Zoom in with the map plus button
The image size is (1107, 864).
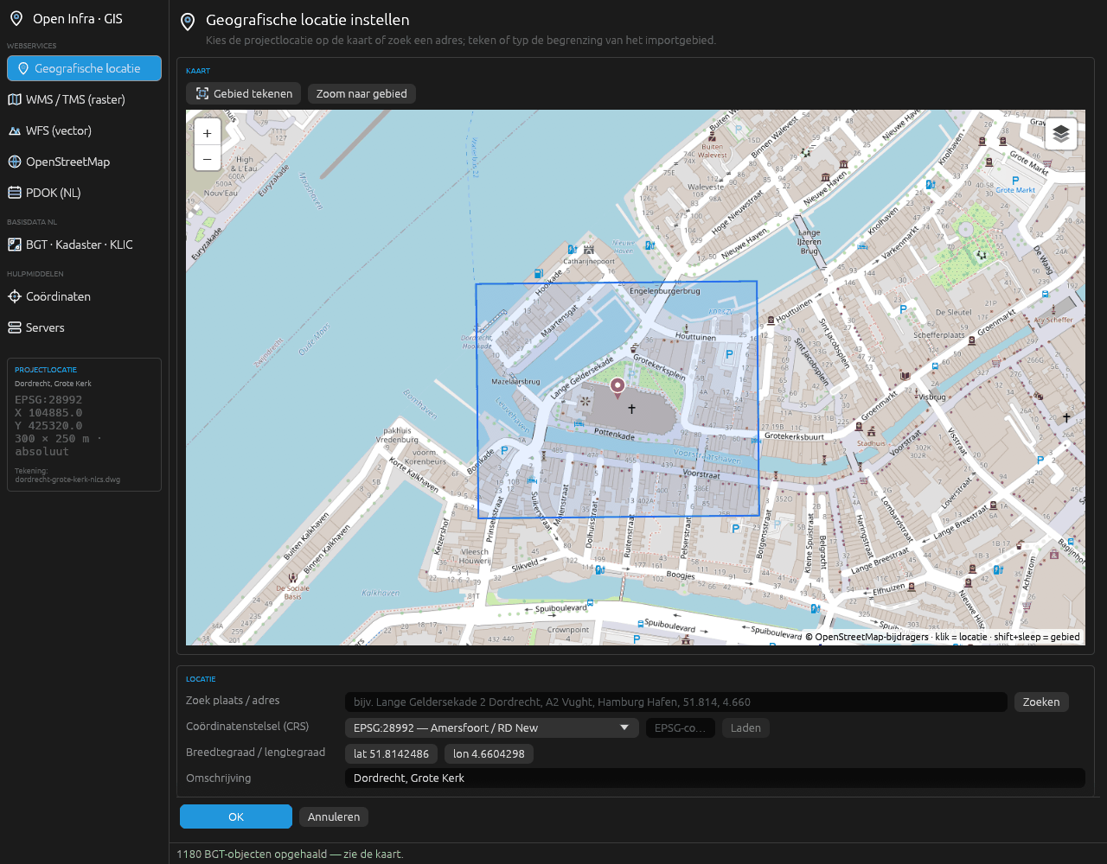click(208, 133)
